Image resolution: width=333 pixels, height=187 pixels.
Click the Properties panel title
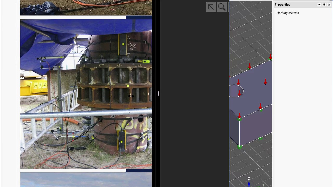(x=282, y=5)
